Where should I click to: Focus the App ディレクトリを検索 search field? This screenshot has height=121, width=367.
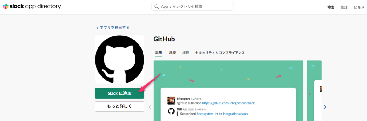(x=192, y=6)
